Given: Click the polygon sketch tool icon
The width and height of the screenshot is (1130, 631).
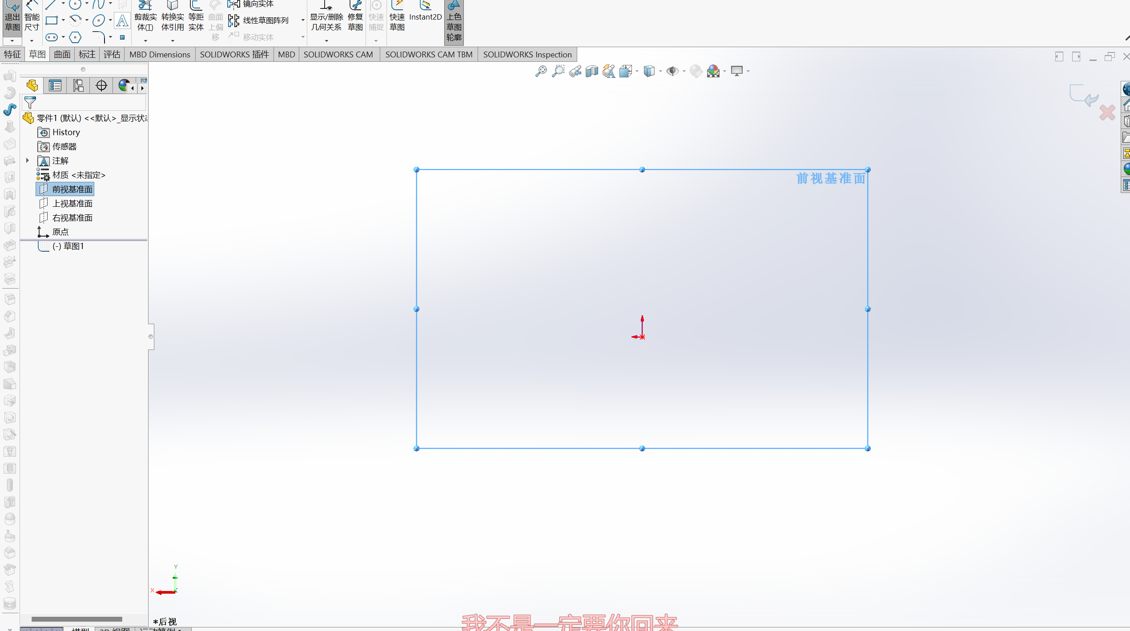Looking at the screenshot, I should (x=75, y=37).
